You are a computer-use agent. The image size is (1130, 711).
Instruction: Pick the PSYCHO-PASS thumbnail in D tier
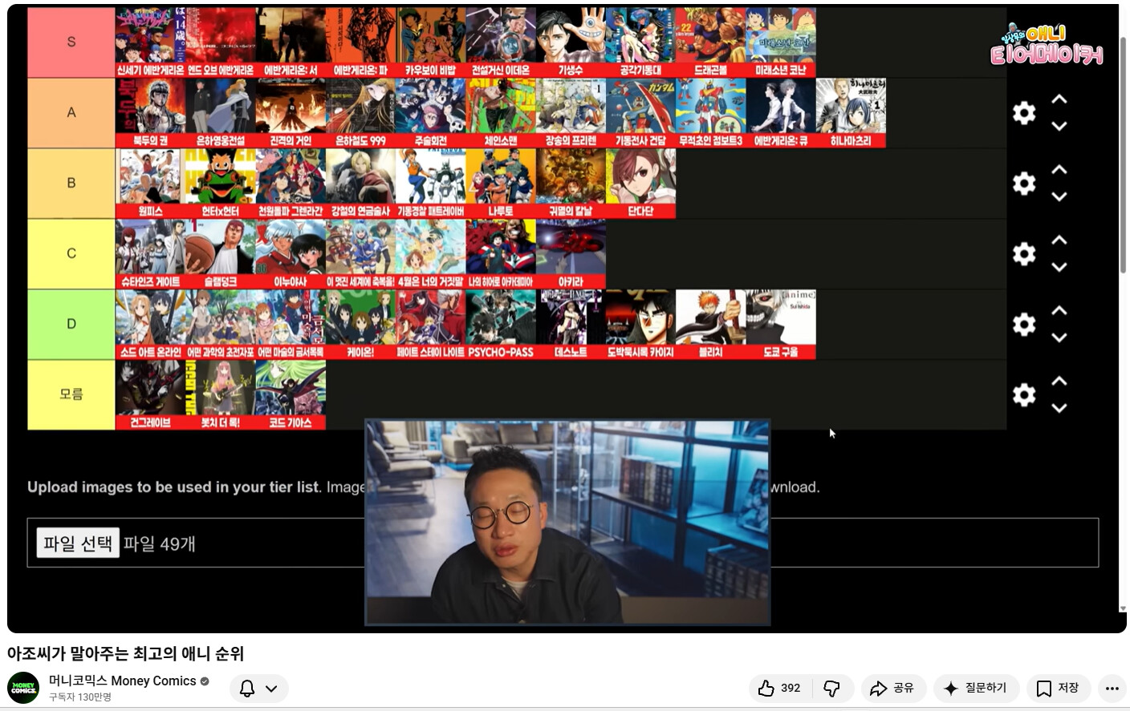[501, 325]
